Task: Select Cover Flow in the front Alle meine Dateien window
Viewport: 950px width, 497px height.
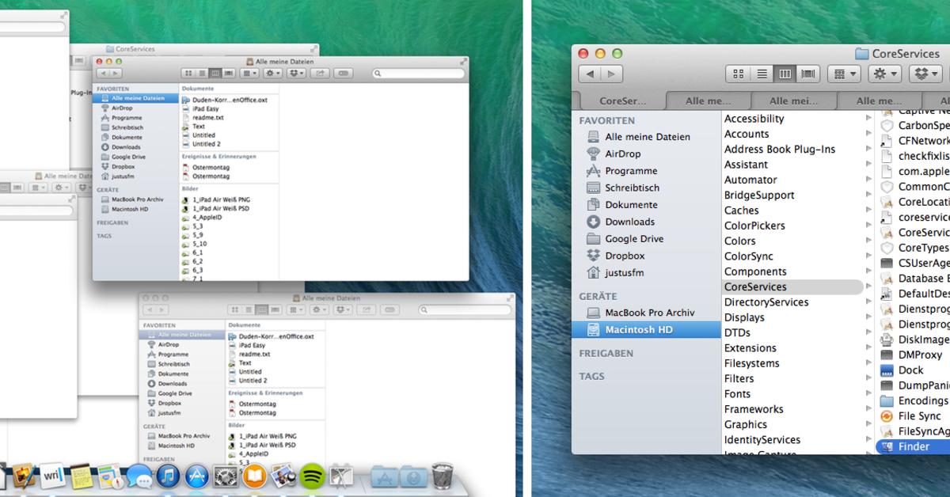Action: pos(229,73)
